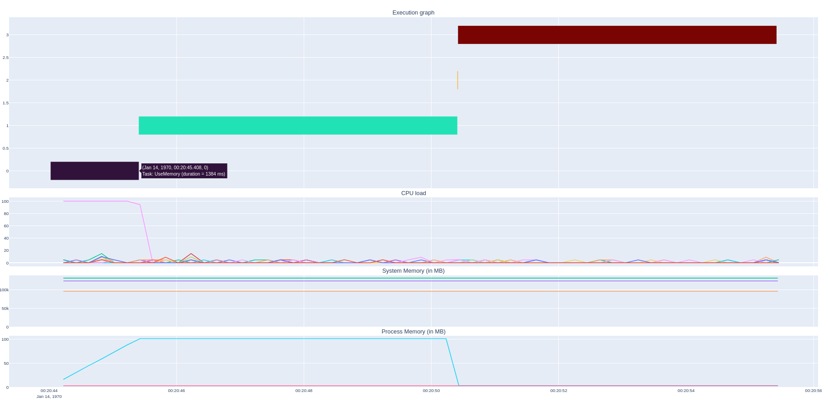
Task: Click the teal task bar on row 1
Action: coord(298,126)
